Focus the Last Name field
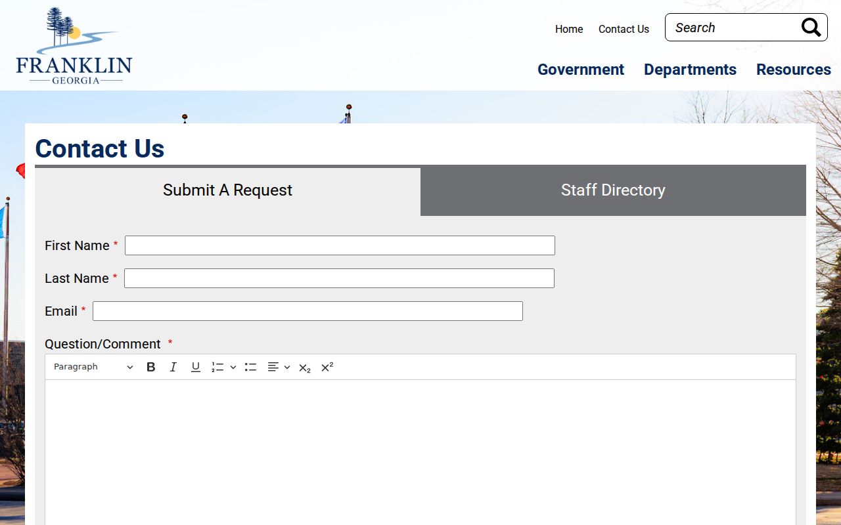 point(339,278)
